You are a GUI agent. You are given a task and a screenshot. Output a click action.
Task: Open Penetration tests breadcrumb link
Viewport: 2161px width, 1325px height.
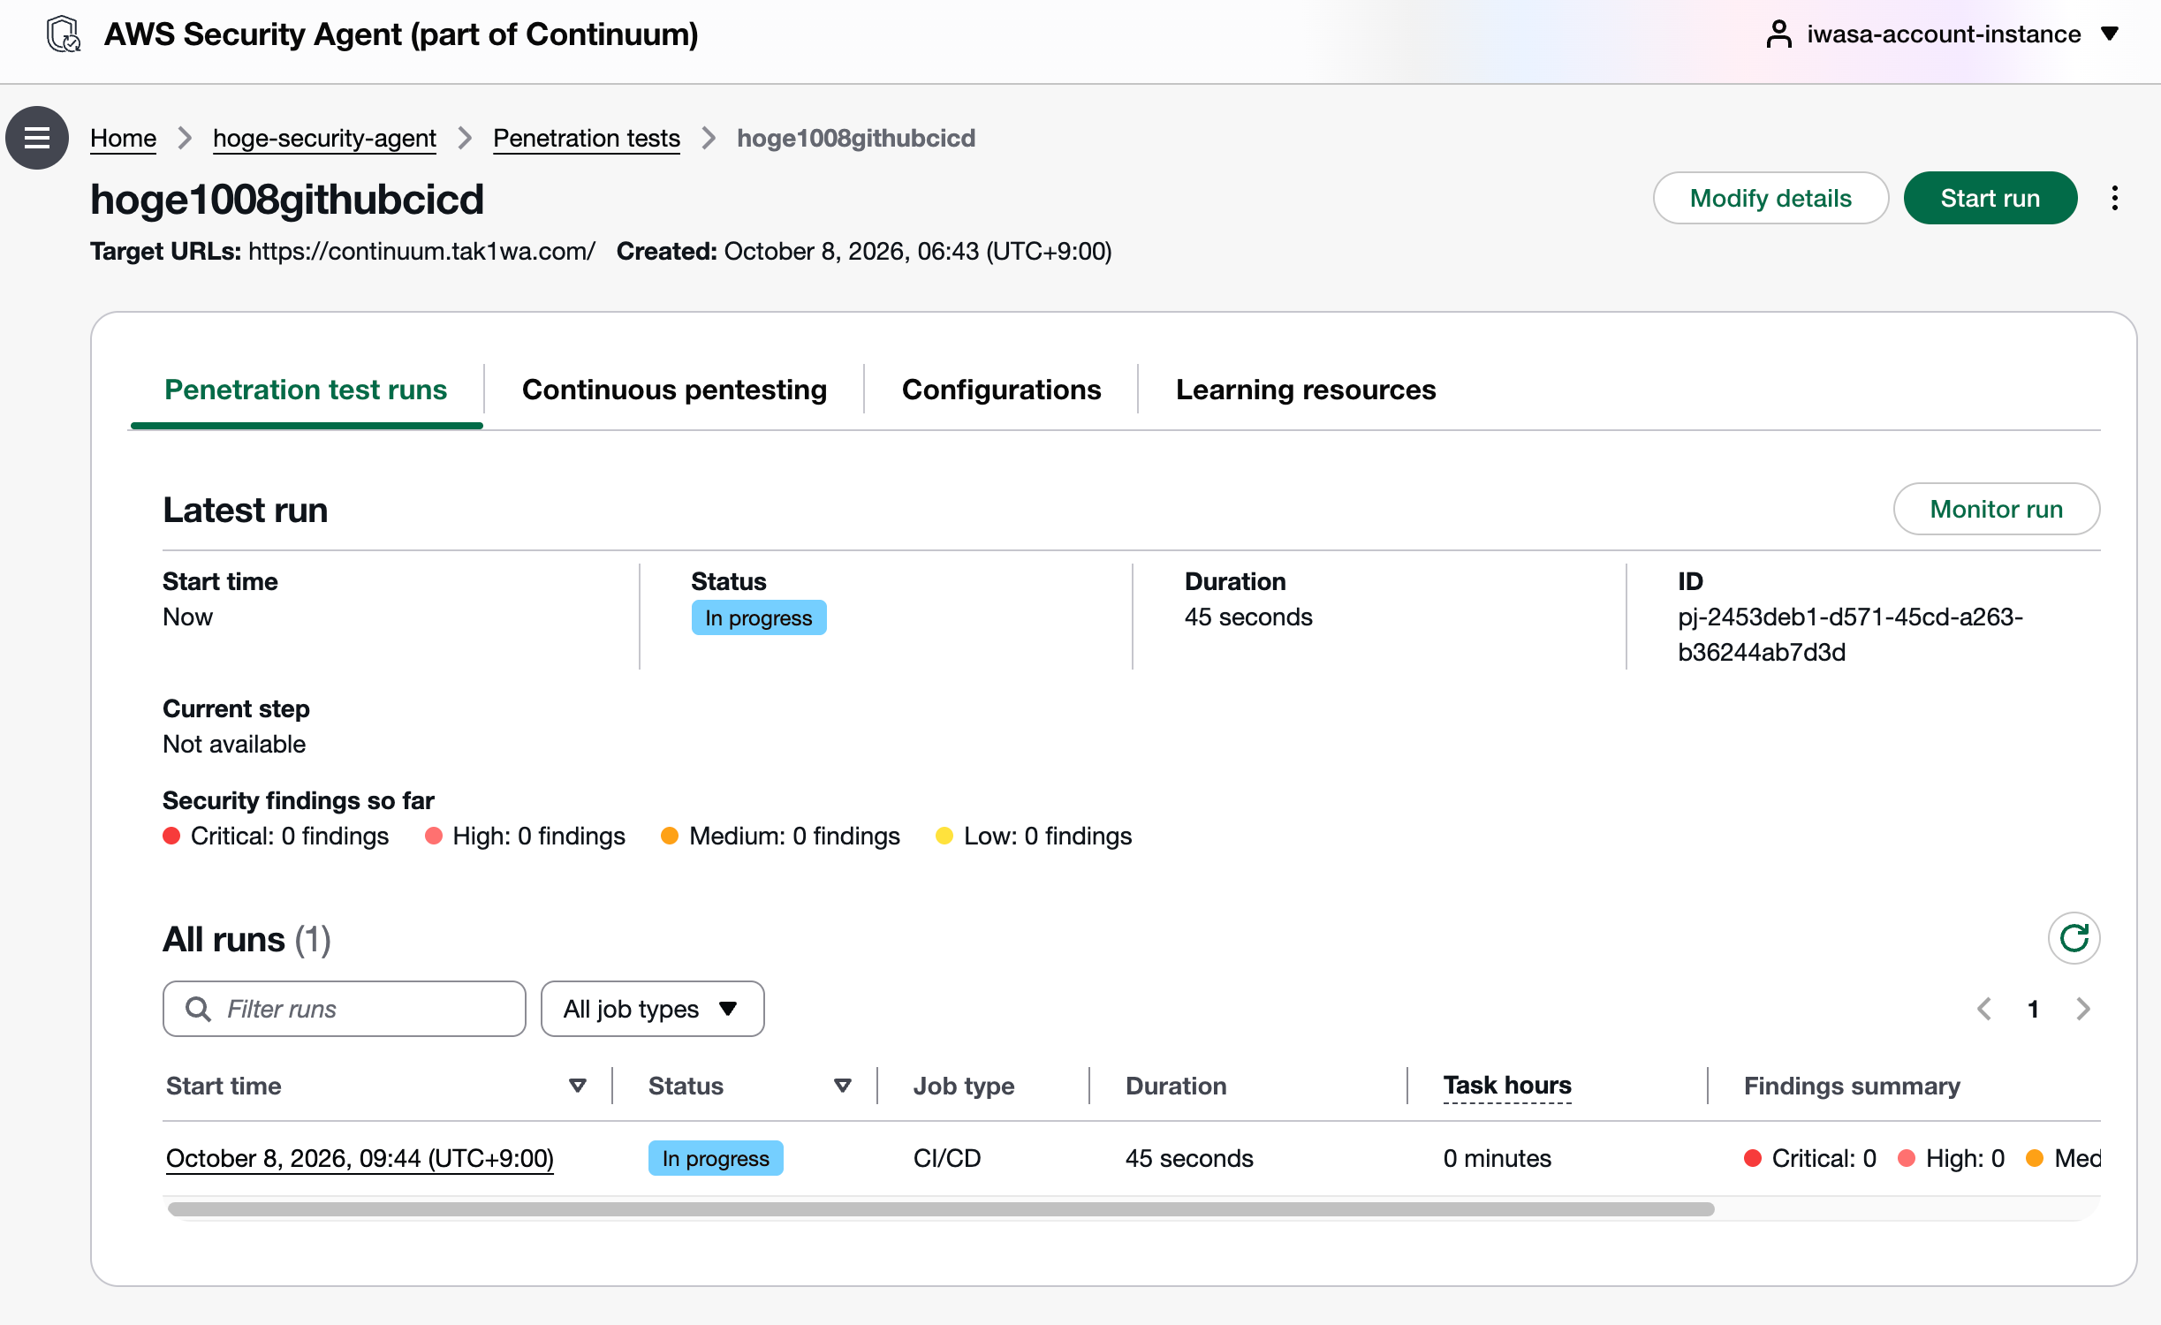tap(587, 138)
